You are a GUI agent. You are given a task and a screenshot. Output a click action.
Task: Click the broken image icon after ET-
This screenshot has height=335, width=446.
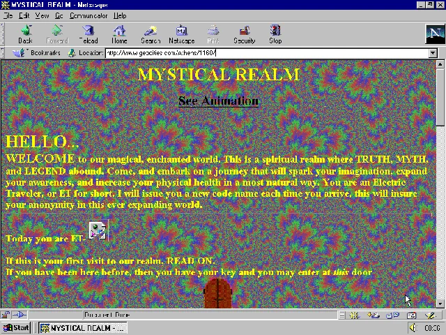[98, 230]
